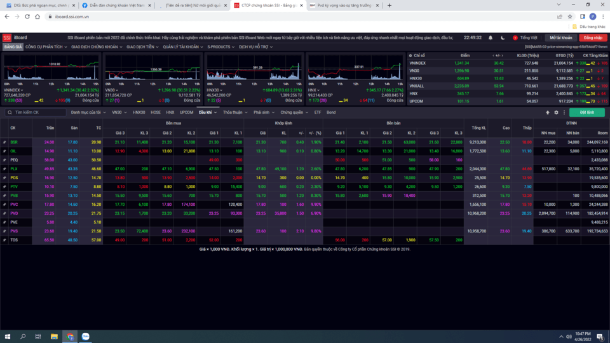Click the Đăng nhập button
Image resolution: width=610 pixels, height=343 pixels.
coord(592,37)
